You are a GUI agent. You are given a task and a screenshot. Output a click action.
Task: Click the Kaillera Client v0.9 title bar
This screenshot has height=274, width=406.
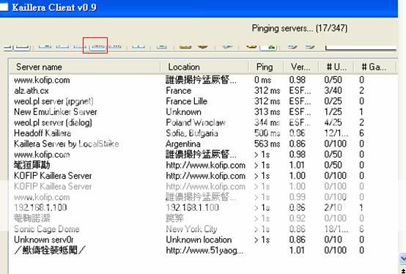point(199,8)
